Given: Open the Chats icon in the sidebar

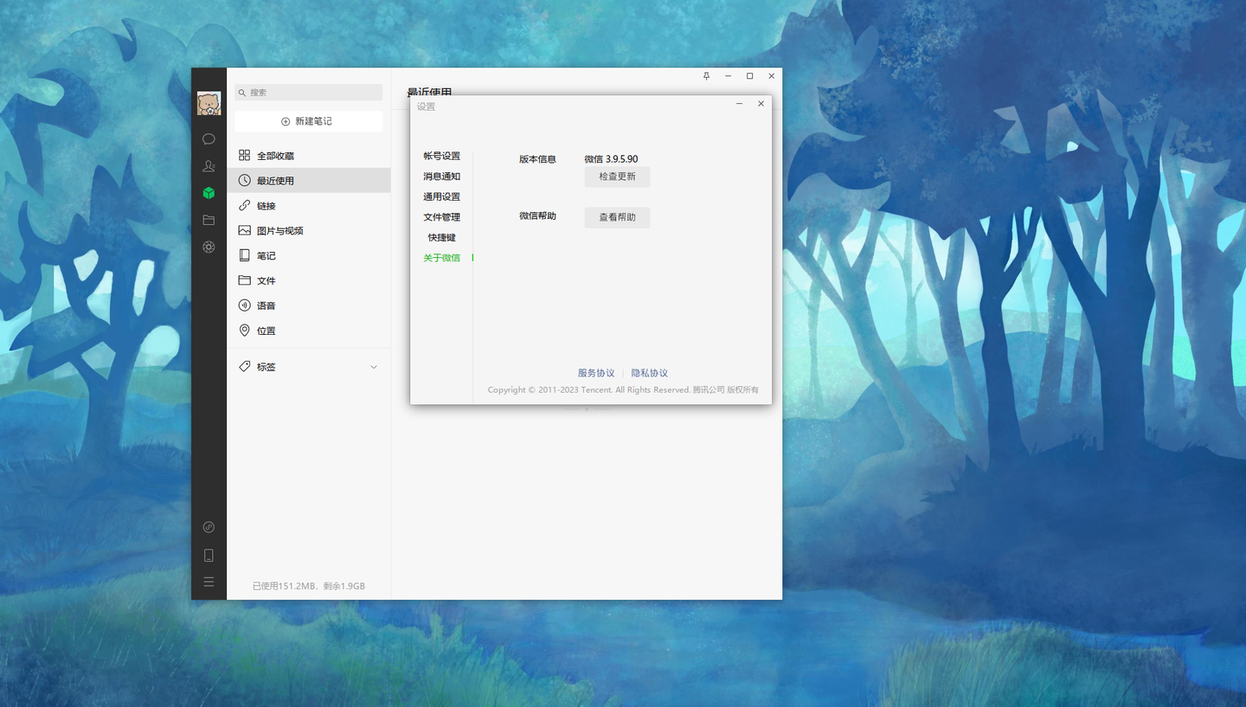Looking at the screenshot, I should (208, 138).
